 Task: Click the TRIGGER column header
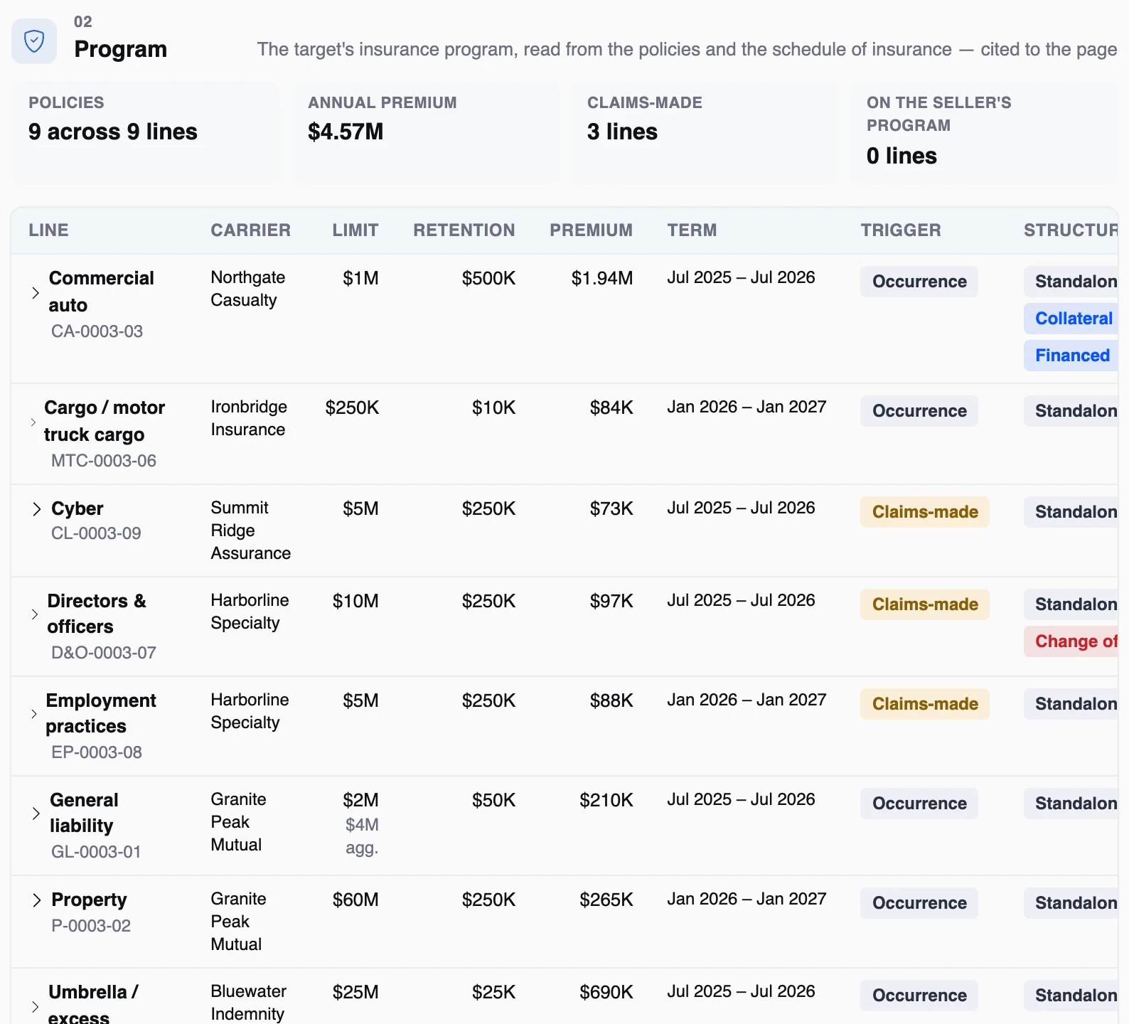901,230
